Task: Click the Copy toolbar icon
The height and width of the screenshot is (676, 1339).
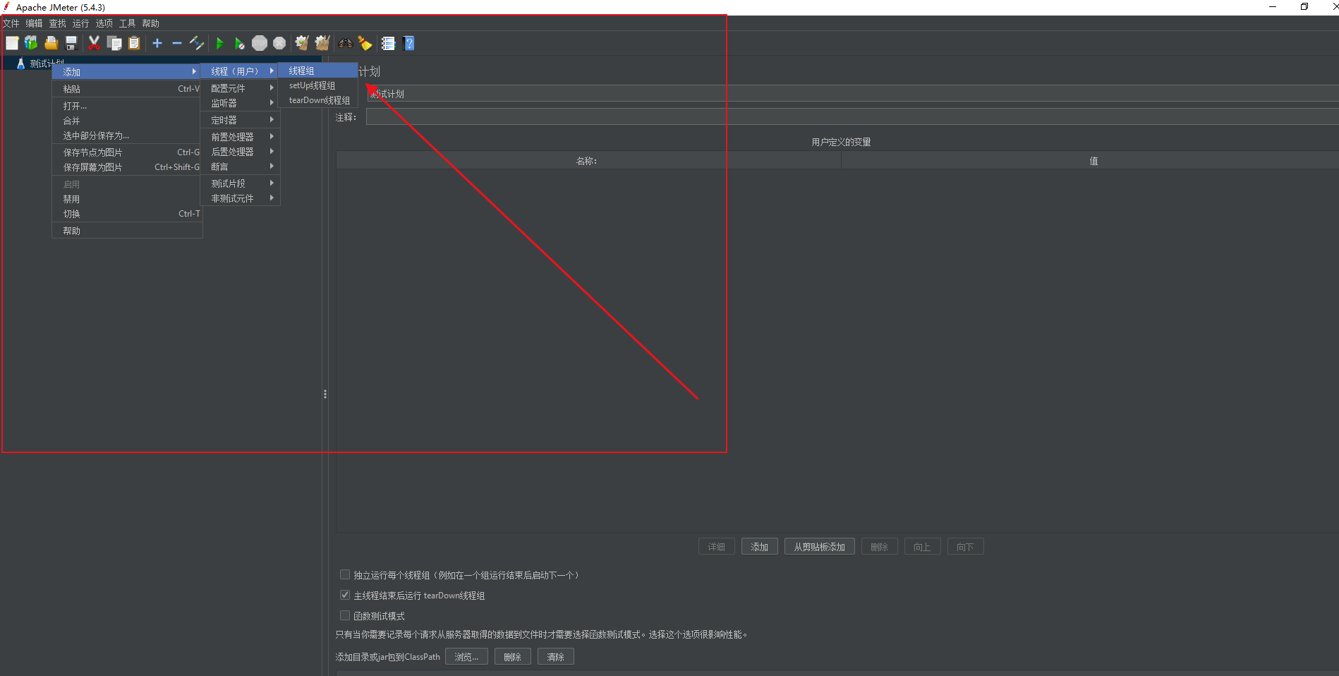Action: [x=114, y=43]
